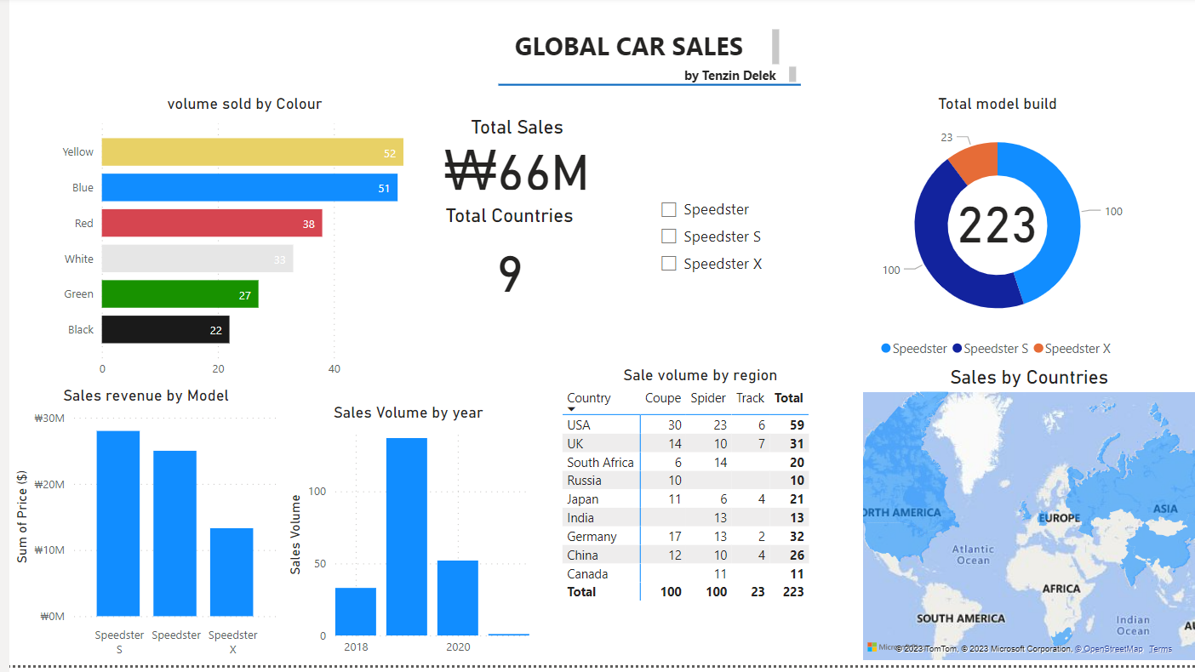
Task: Select the China table row
Action: coord(687,555)
